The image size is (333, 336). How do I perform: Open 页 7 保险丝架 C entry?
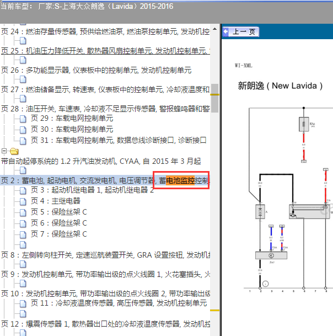click(x=59, y=234)
